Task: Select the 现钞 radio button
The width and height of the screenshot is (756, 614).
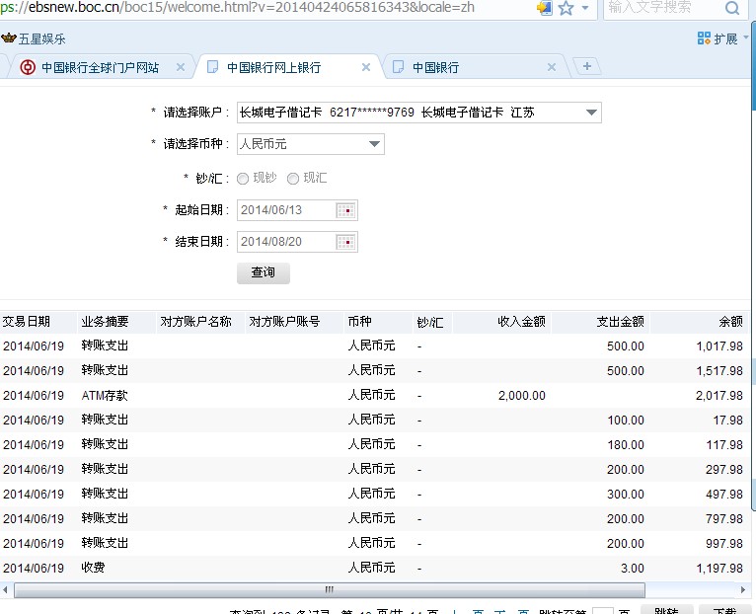Action: pos(243,179)
